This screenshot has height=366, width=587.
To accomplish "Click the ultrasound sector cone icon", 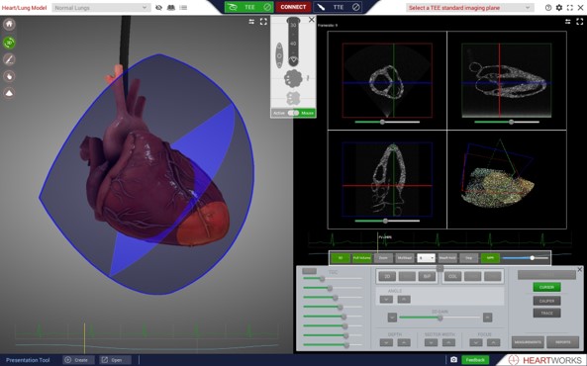I will [9, 93].
